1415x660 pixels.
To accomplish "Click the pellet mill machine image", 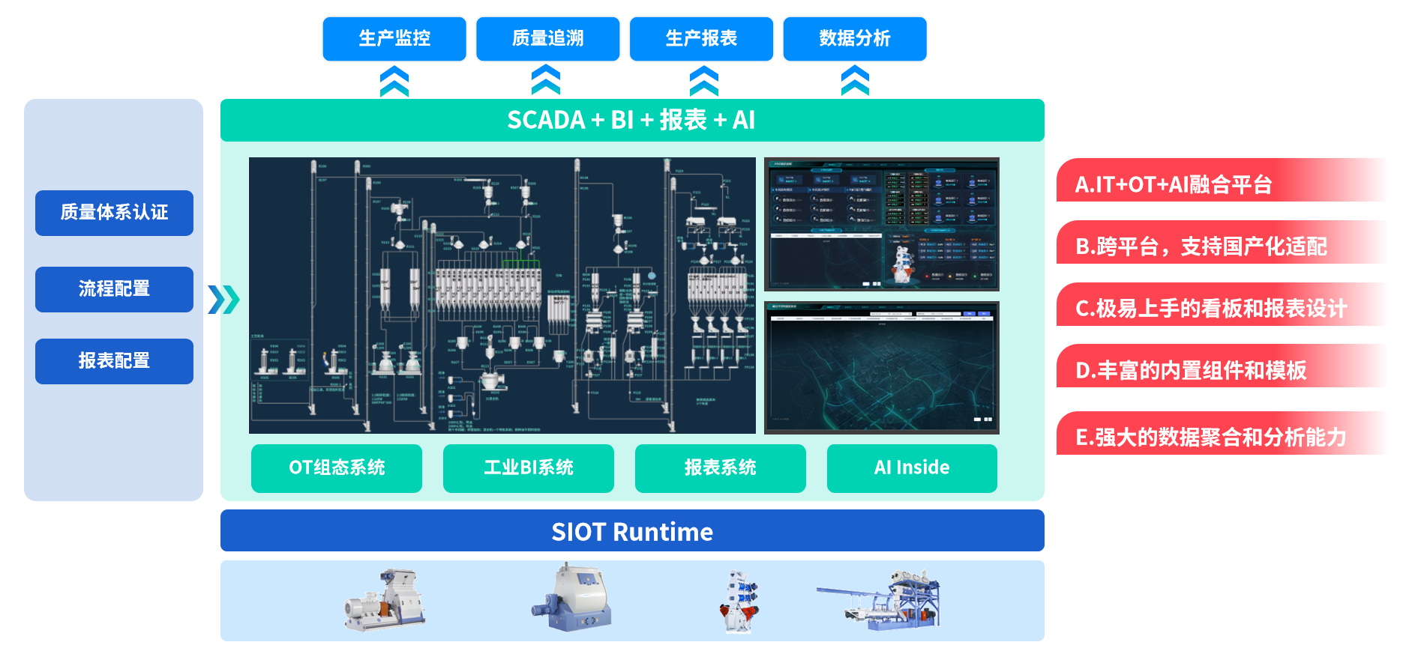I will tap(739, 602).
